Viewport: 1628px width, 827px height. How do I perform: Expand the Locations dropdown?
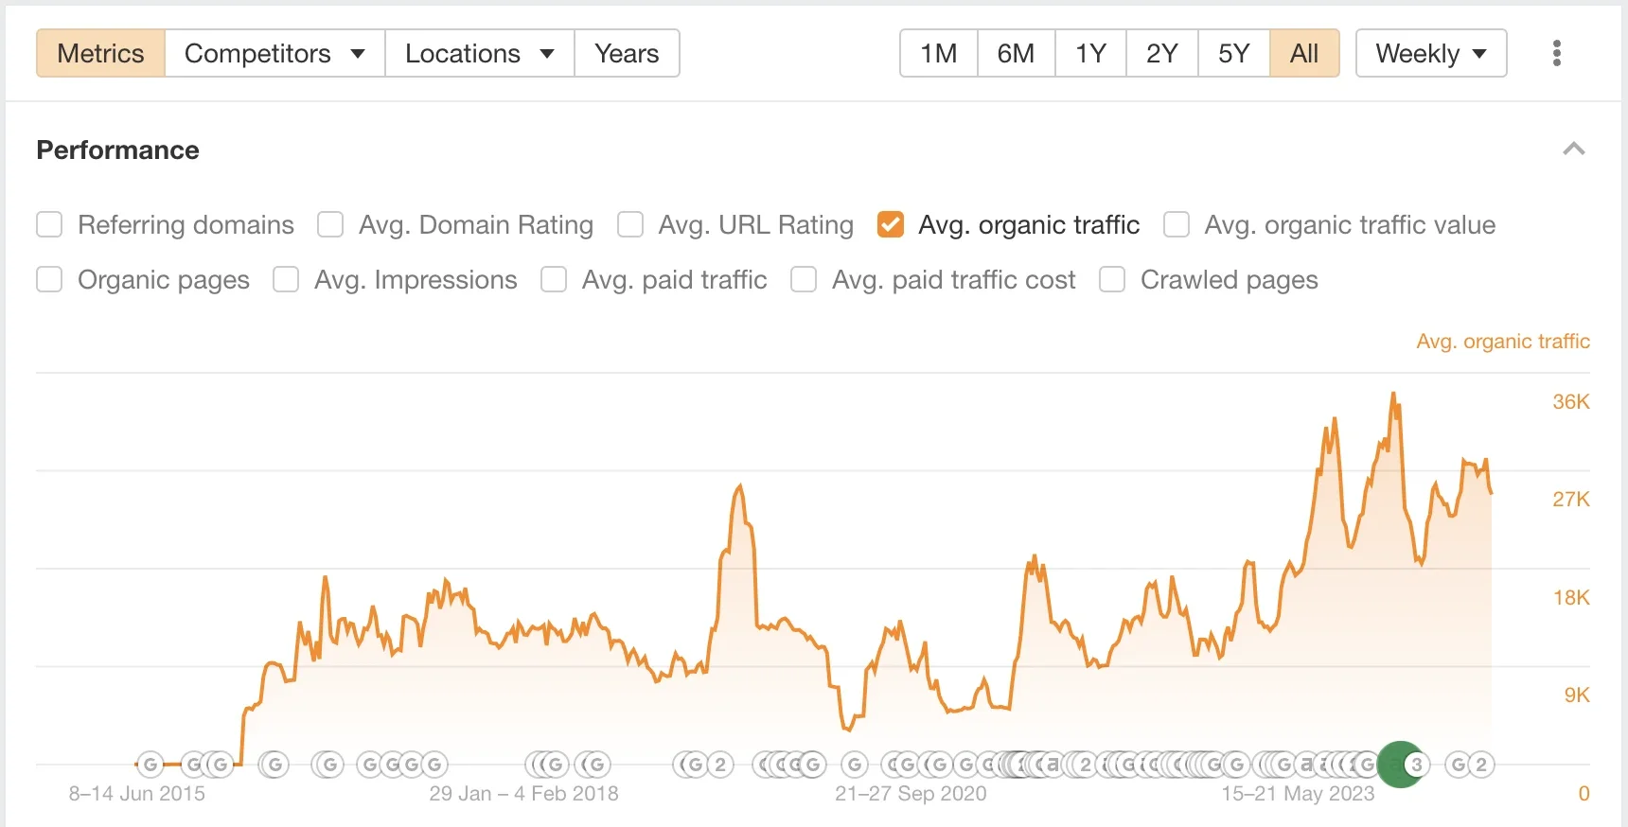pyautogui.click(x=479, y=53)
